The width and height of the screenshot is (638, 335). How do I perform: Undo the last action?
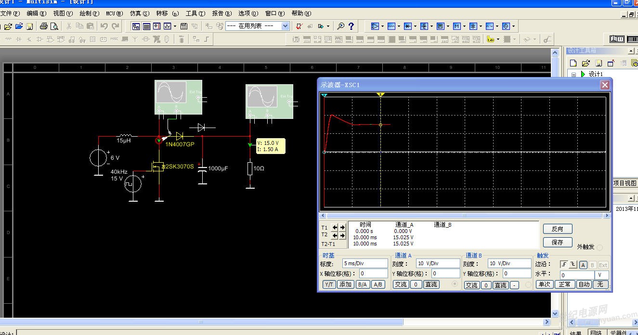tap(104, 26)
